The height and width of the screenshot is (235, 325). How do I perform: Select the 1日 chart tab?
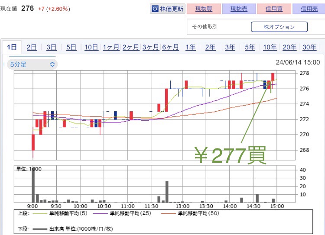12,47
